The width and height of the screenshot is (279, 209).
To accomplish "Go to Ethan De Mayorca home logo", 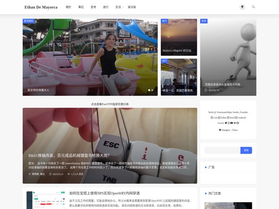I will (41, 7).
